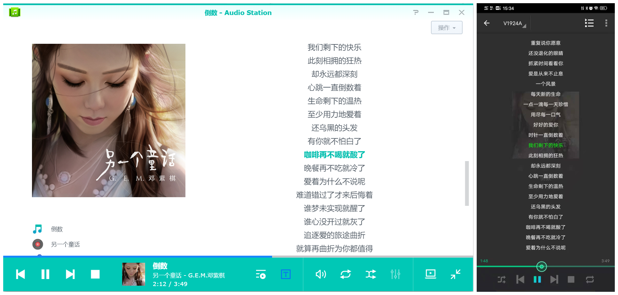This screenshot has width=618, height=295.
Task: Click the volume speaker icon
Action: pos(321,274)
